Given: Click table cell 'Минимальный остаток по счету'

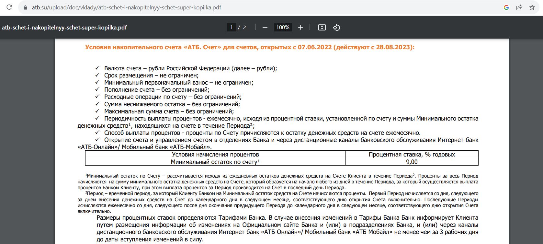Looking at the screenshot, I should (x=215, y=162).
